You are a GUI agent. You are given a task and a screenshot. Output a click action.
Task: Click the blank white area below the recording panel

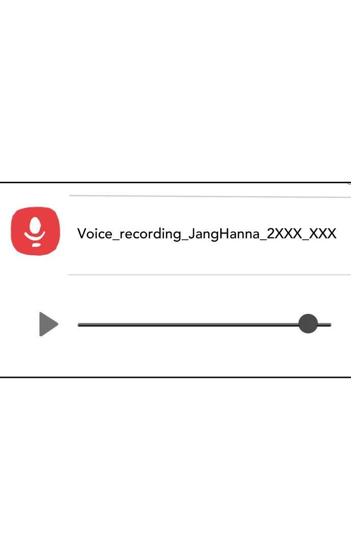coord(175,464)
